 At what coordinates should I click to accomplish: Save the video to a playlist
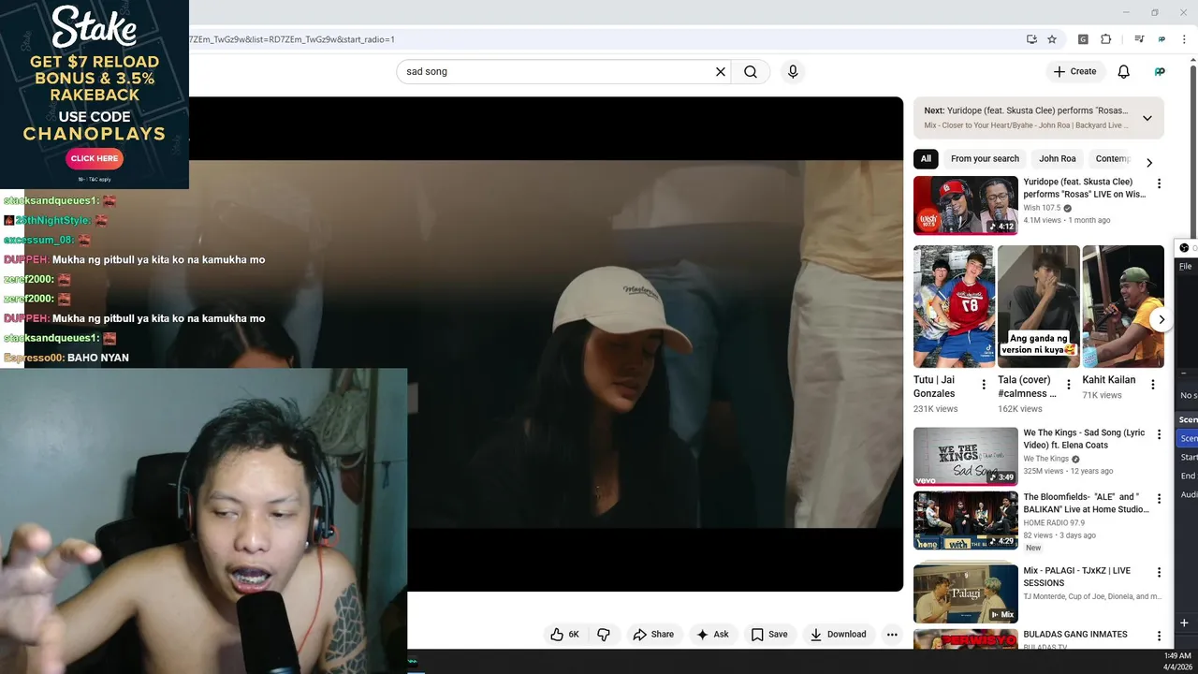(769, 635)
